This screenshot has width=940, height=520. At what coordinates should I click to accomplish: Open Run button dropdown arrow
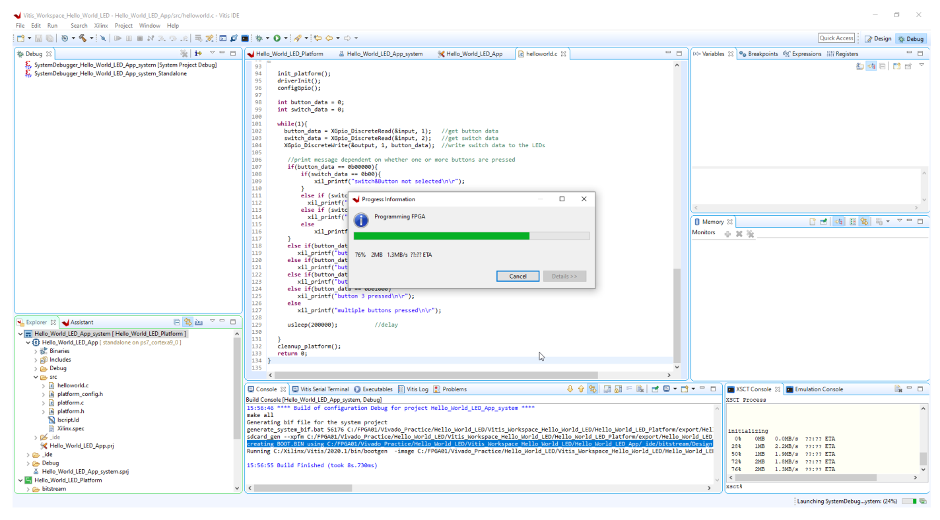pyautogui.click(x=285, y=38)
